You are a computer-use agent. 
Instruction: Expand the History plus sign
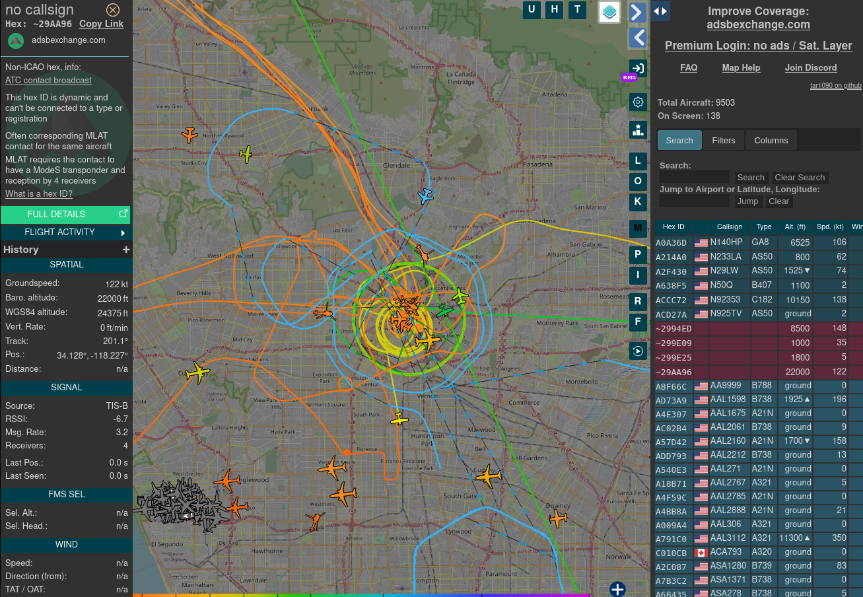click(126, 250)
